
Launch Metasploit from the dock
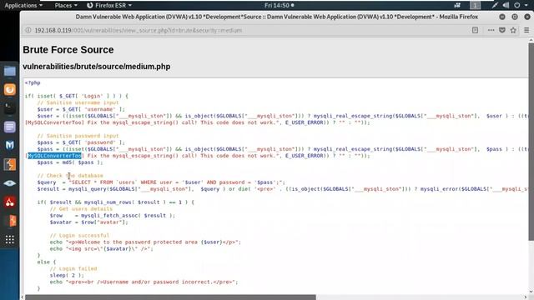[9, 145]
